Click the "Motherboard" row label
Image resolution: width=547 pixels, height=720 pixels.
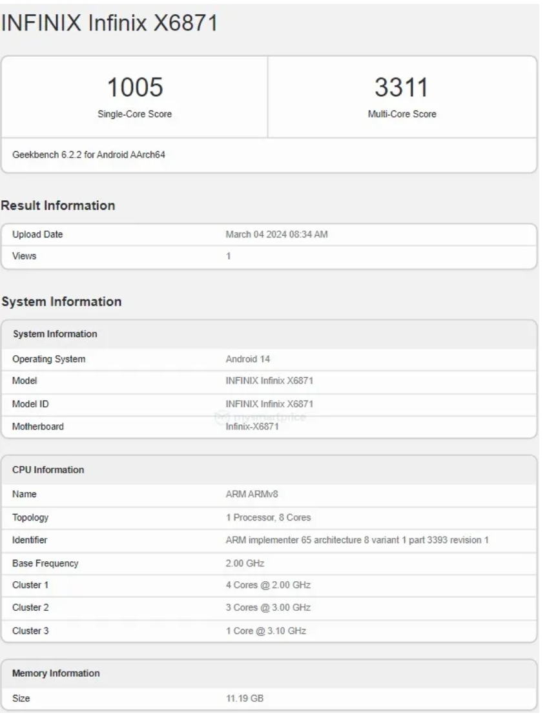click(38, 427)
